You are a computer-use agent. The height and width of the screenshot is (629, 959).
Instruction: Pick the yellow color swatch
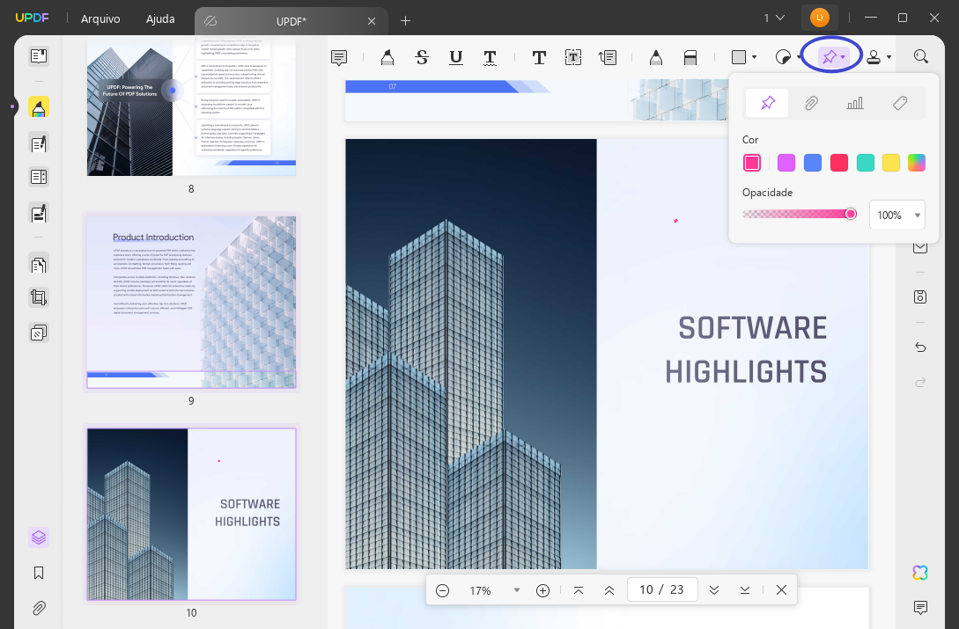pos(890,163)
